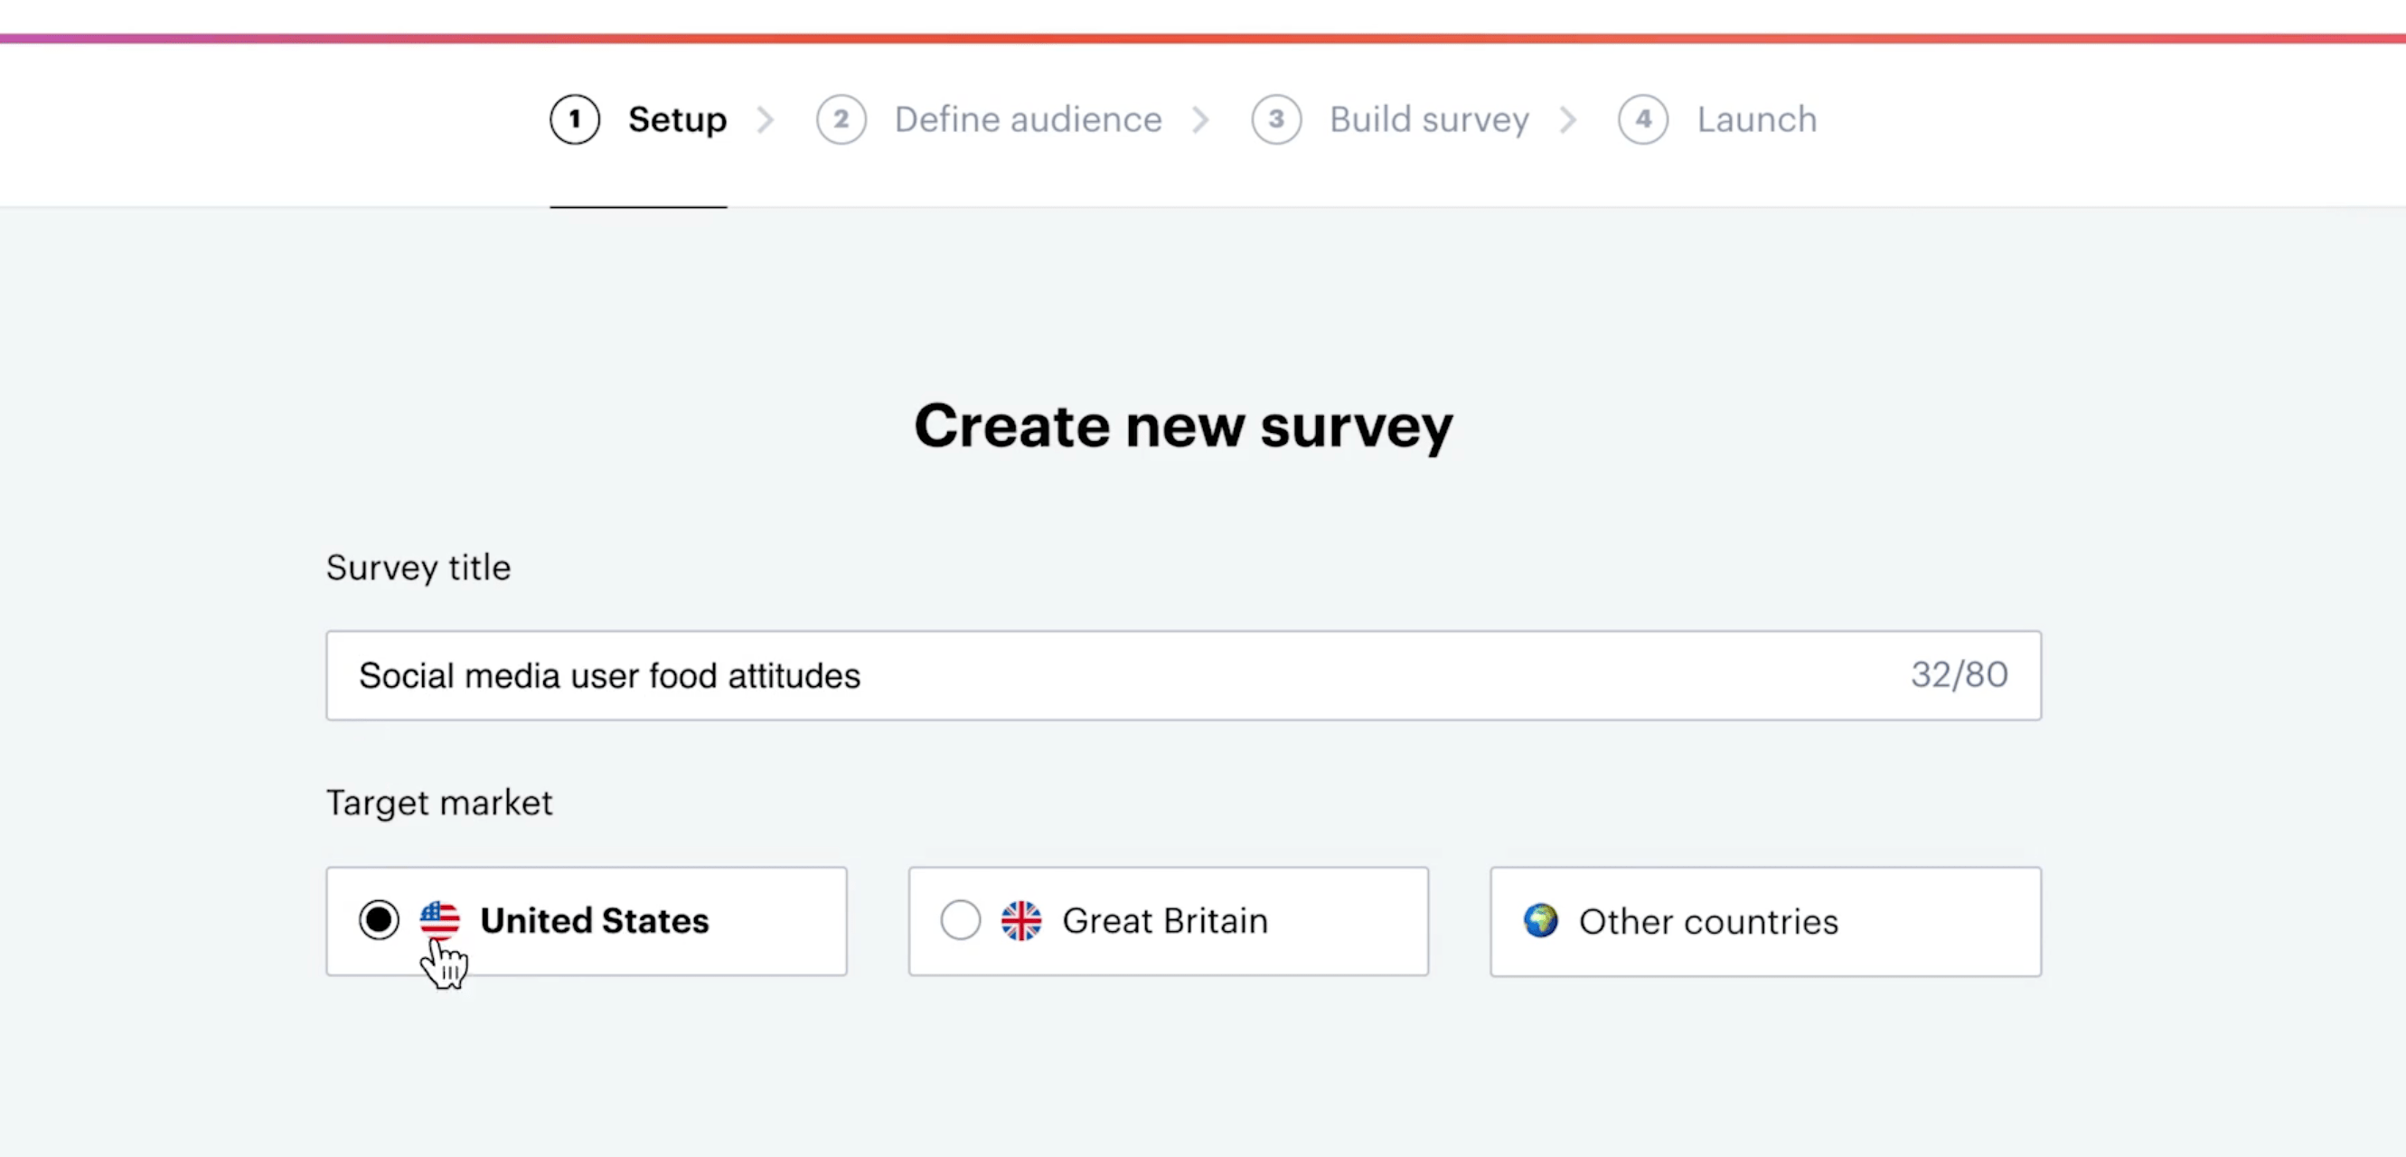Click the chevron after the Setup step
Image resolution: width=2406 pixels, height=1157 pixels.
[766, 118]
